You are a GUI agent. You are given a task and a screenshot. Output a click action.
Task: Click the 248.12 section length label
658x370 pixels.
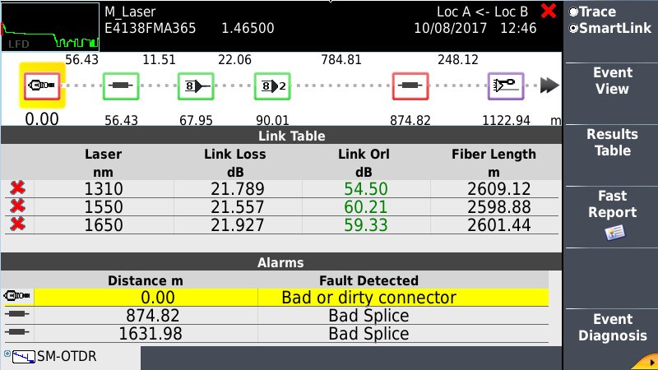click(458, 59)
